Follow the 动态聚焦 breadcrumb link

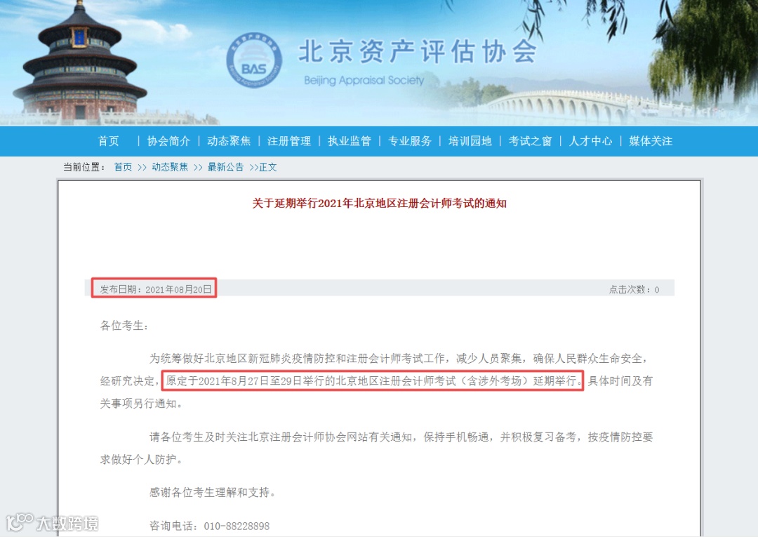(x=170, y=167)
